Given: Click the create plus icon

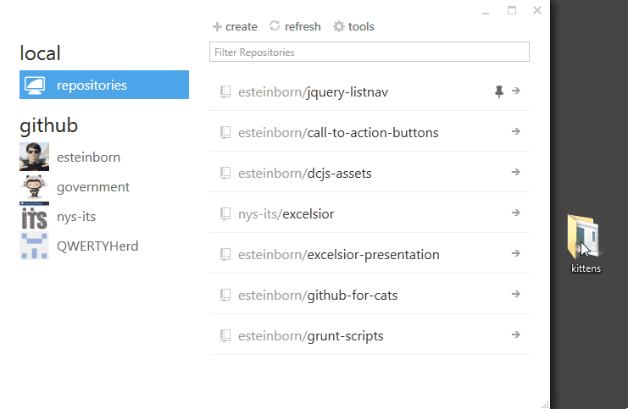Looking at the screenshot, I should 217,27.
